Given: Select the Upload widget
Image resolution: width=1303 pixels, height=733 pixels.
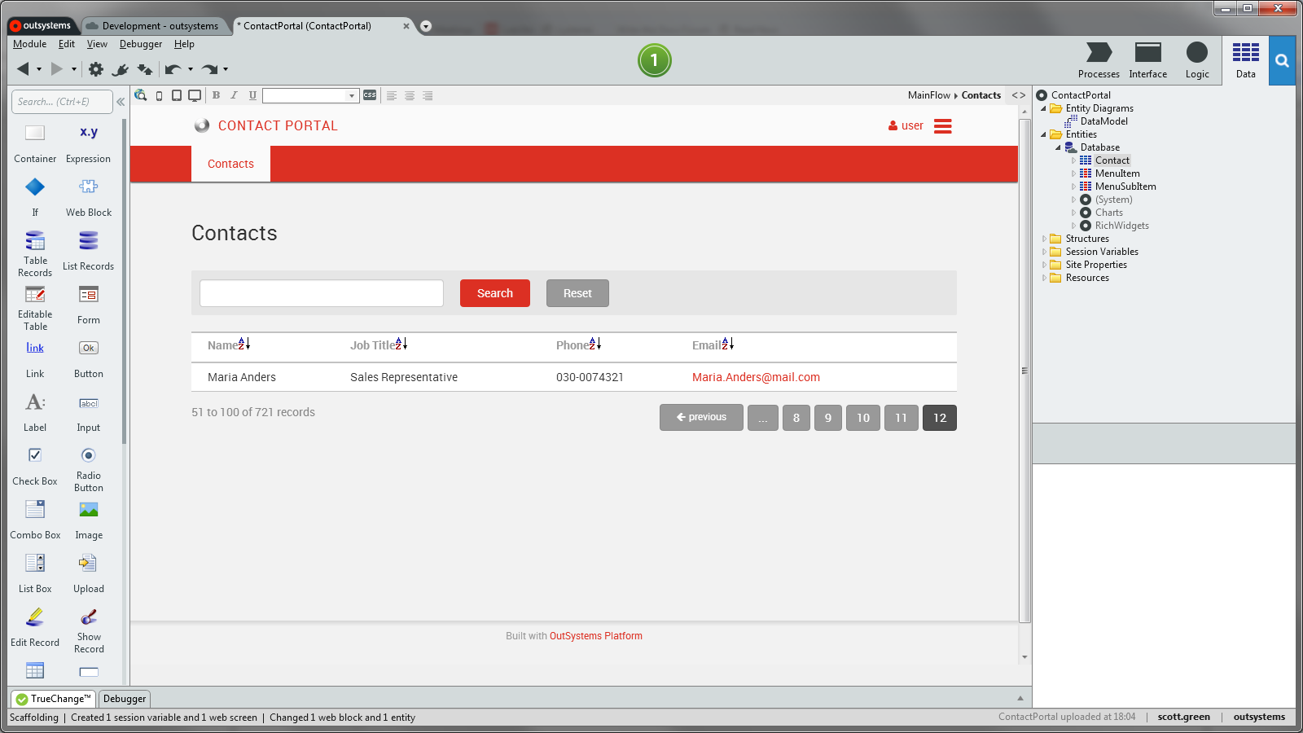Looking at the screenshot, I should pos(89,573).
